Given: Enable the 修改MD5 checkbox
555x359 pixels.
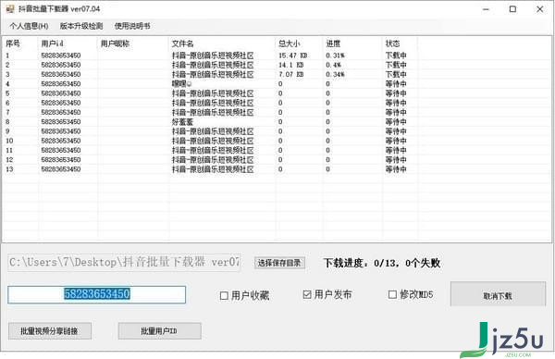Looking at the screenshot, I should pos(392,294).
